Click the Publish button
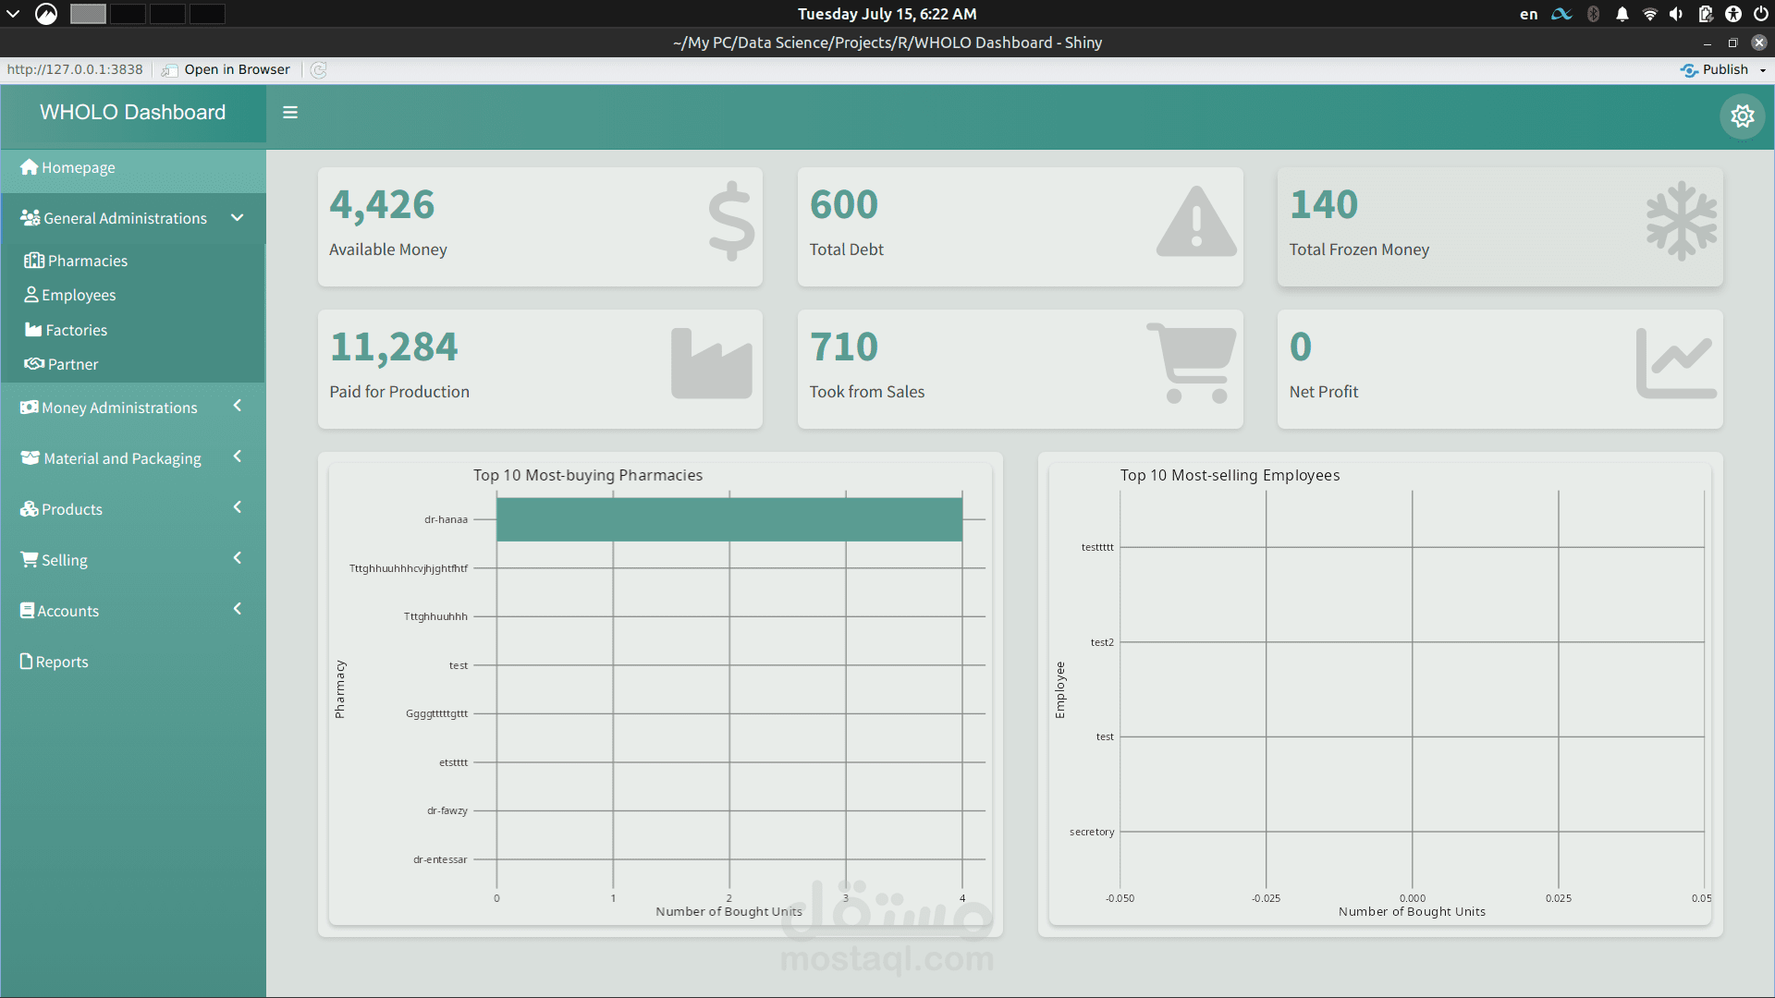1775x998 pixels. pyautogui.click(x=1718, y=69)
